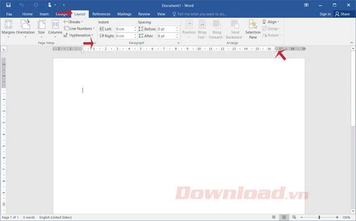This screenshot has height=221, width=356.
Task: Click Page 1 of 1 in status bar
Action: click(x=10, y=217)
